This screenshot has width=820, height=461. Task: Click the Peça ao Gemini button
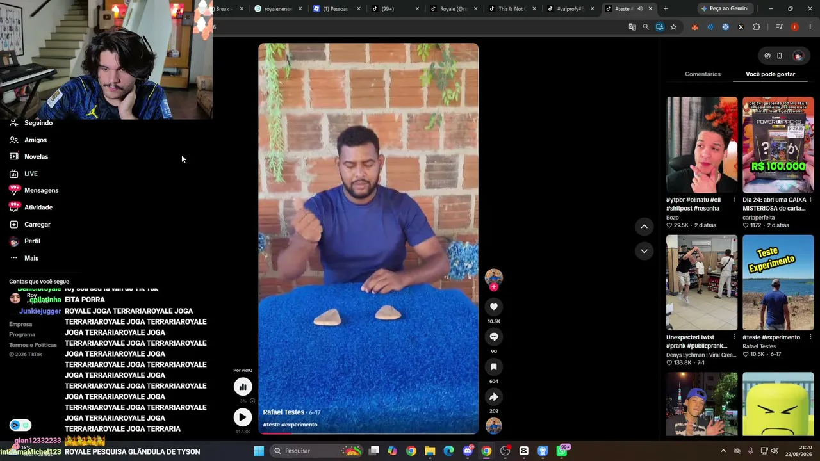click(725, 9)
